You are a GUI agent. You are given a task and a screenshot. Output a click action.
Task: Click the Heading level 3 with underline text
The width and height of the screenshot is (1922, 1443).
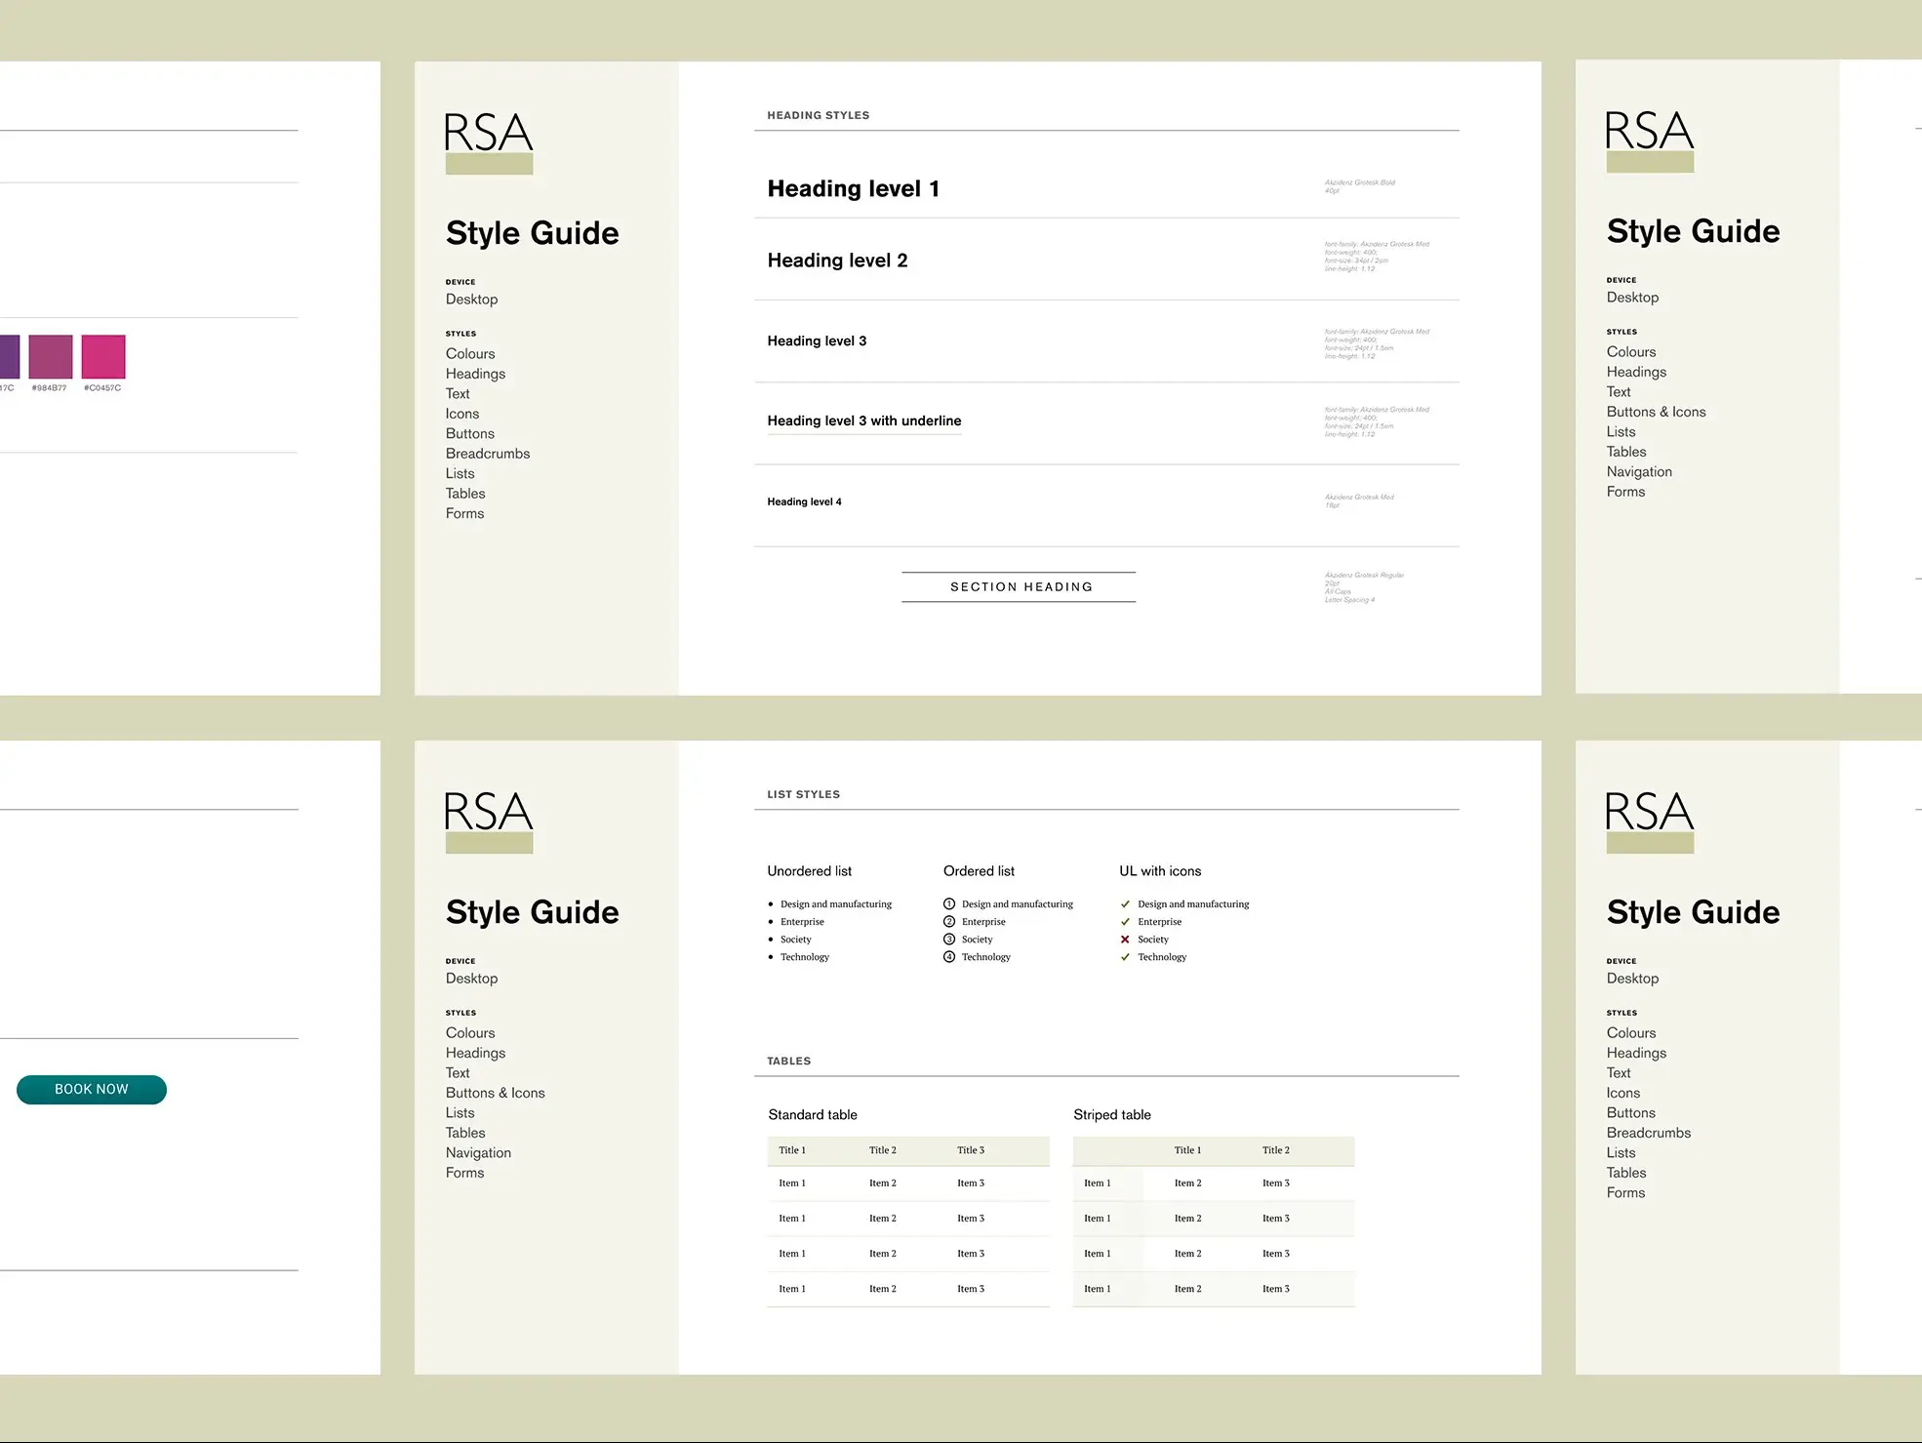(x=863, y=421)
